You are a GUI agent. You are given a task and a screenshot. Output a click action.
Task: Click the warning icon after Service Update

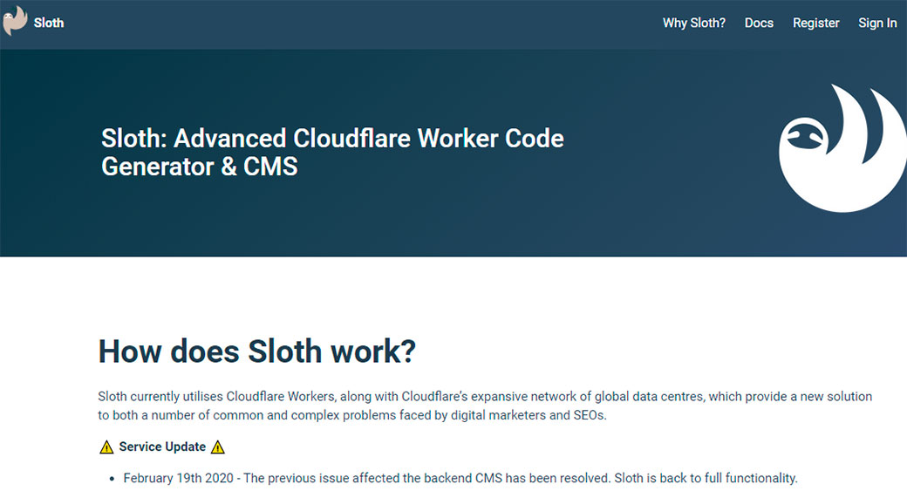coord(218,447)
